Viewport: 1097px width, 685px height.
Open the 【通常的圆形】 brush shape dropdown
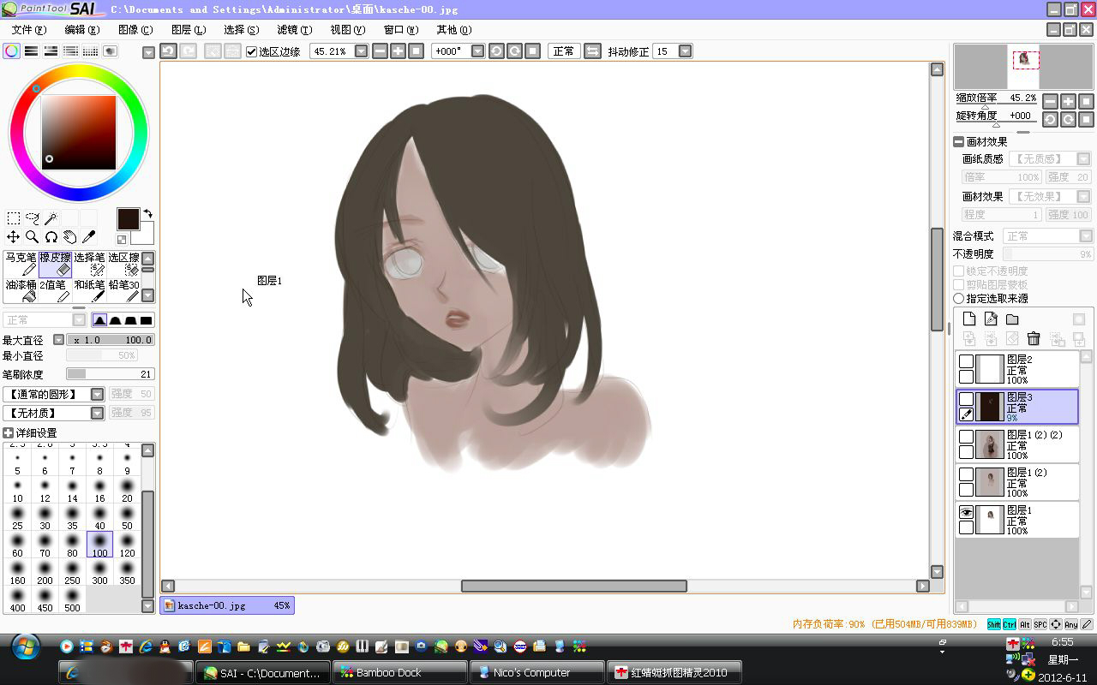coord(98,395)
